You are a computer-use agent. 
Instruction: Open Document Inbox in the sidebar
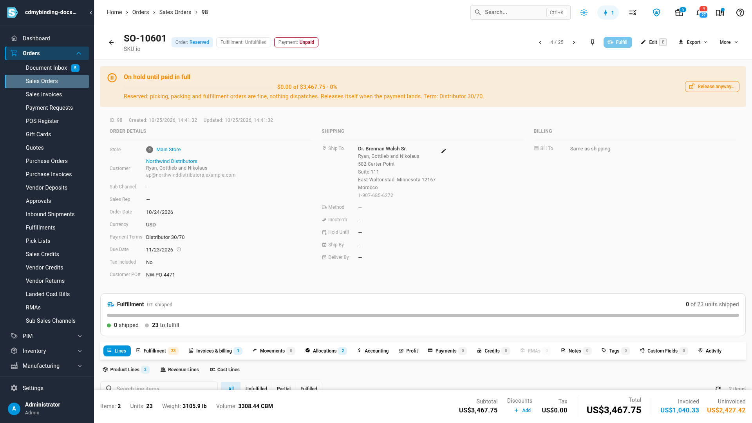tap(47, 68)
